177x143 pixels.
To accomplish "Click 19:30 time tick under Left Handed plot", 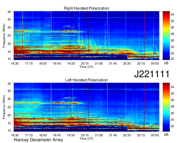I will click(71, 135).
